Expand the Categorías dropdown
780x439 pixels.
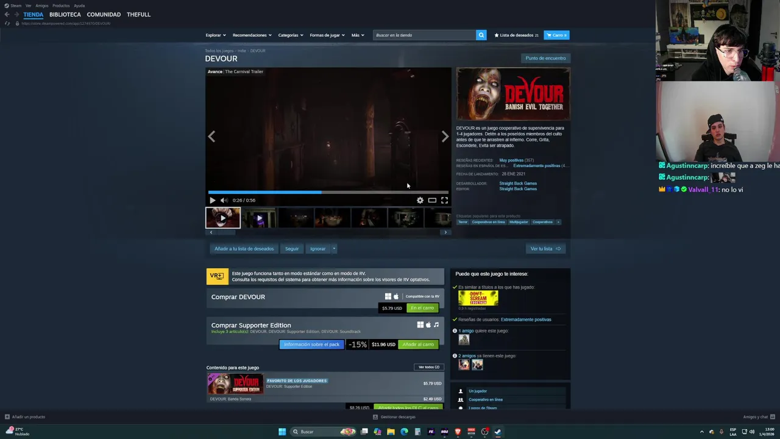291,35
